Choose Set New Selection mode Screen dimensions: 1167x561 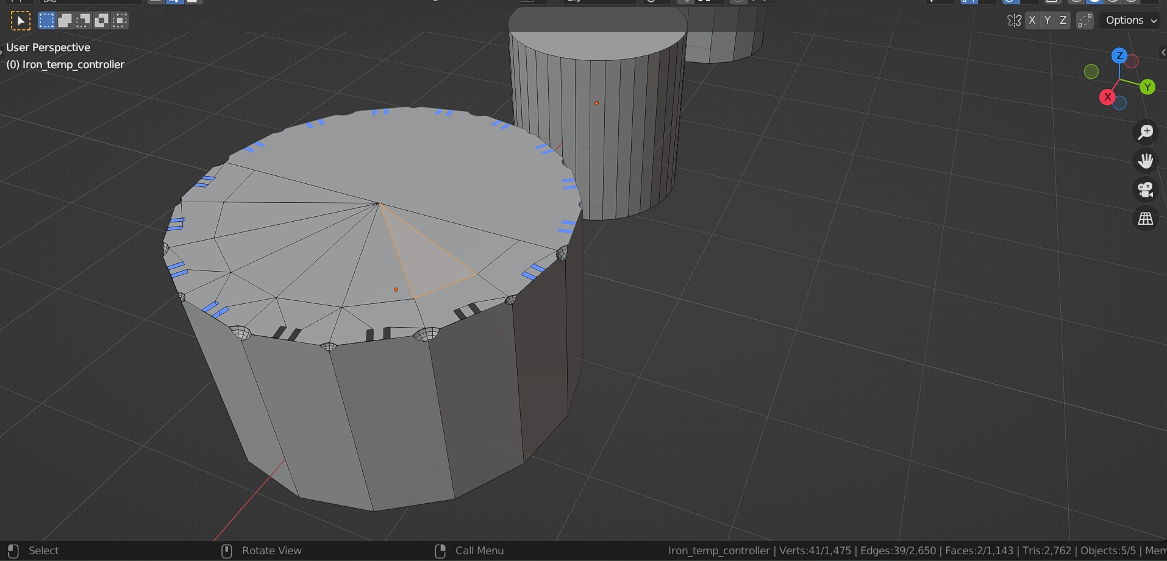point(46,21)
